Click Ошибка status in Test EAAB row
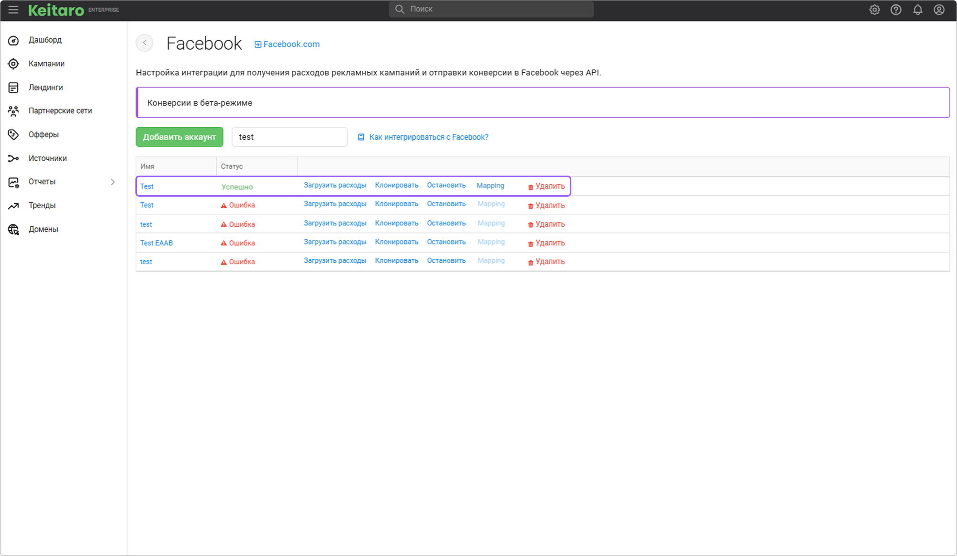This screenshot has width=957, height=556. pos(242,243)
